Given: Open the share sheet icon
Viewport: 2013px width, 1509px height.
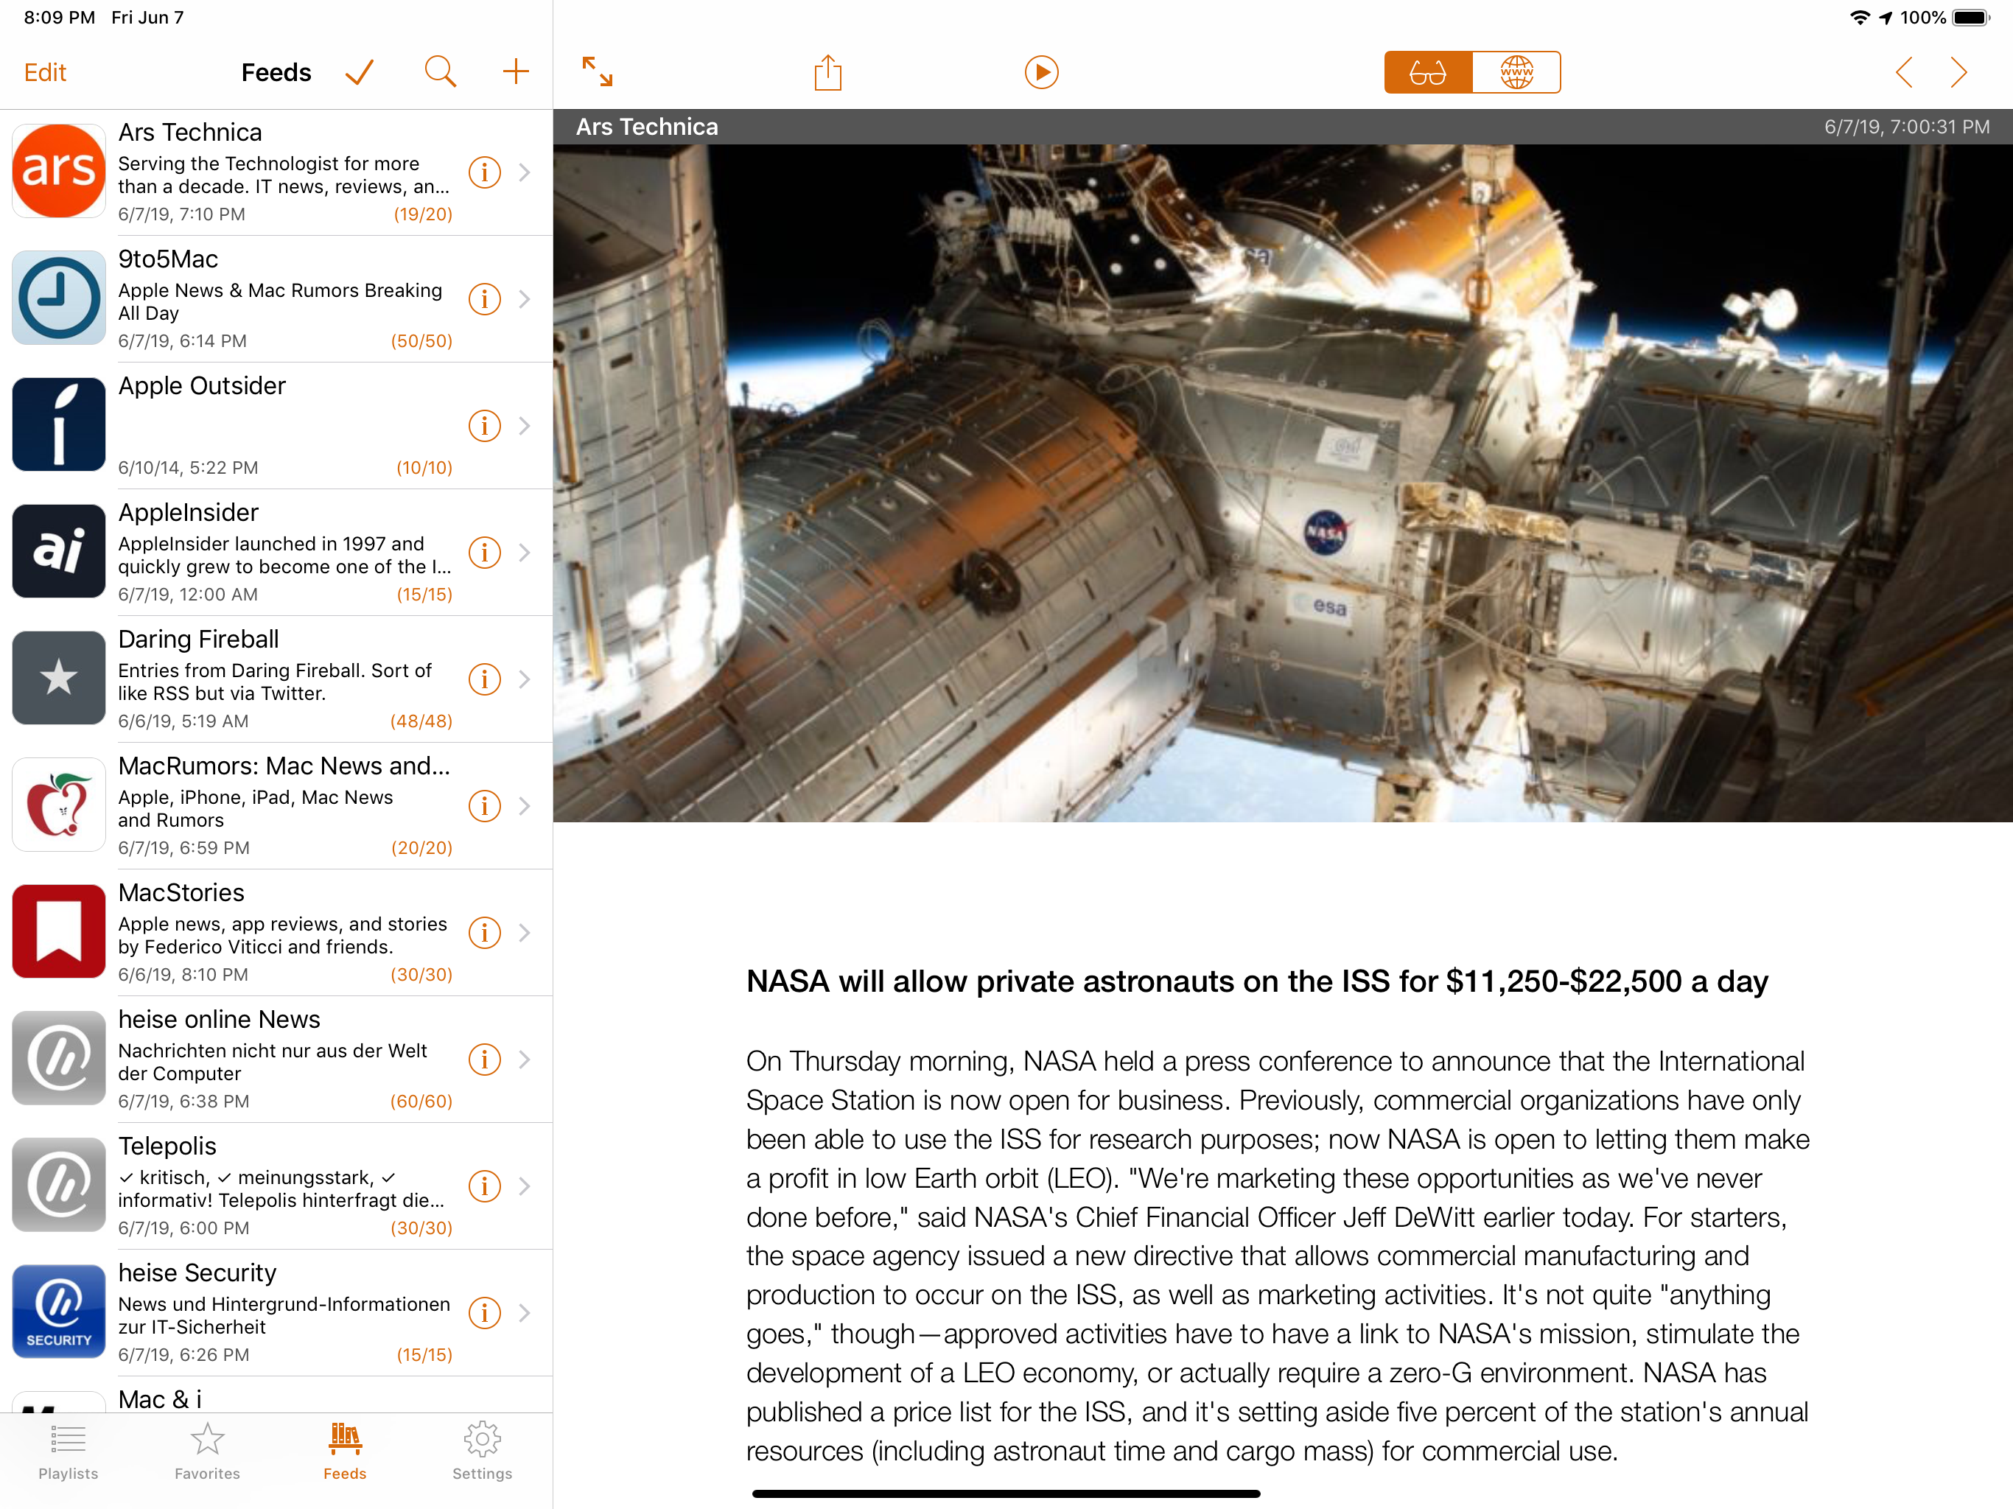Looking at the screenshot, I should (827, 72).
